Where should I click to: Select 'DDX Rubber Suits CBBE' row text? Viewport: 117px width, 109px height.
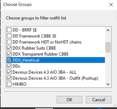coord(34,48)
